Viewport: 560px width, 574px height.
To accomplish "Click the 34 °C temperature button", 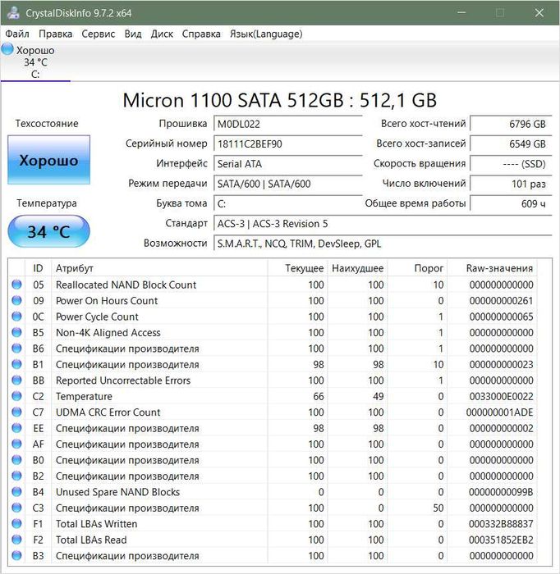I will tap(48, 231).
